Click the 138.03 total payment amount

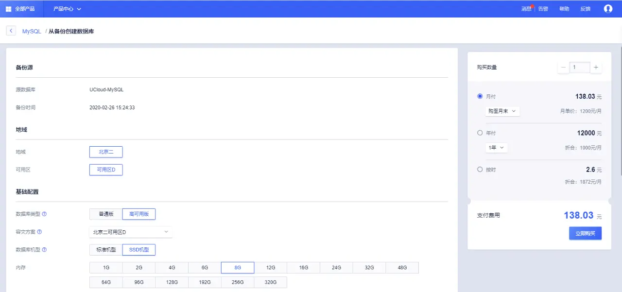(579, 215)
